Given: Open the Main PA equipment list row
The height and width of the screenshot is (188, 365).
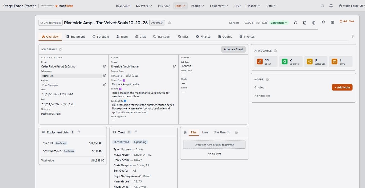Looking at the screenshot, I should pyautogui.click(x=72, y=143).
